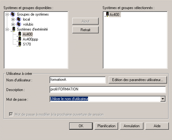Image resolution: width=172 pixels, height=140 pixels.
Task: Collapse the Groupes de systèmes node
Action: click(7, 14)
